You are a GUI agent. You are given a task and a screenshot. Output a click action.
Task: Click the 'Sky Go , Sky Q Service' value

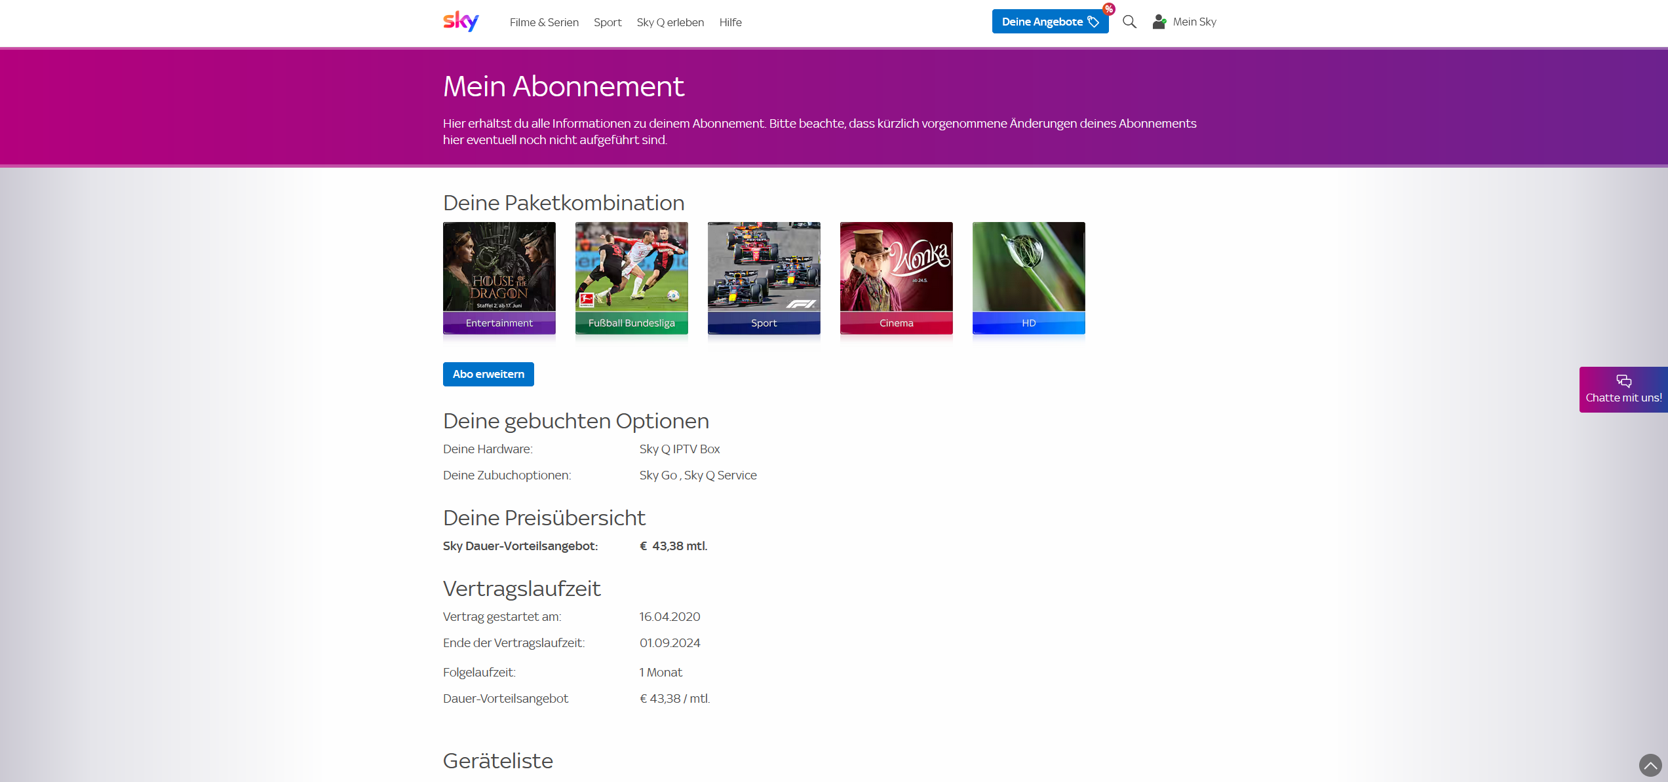point(698,475)
